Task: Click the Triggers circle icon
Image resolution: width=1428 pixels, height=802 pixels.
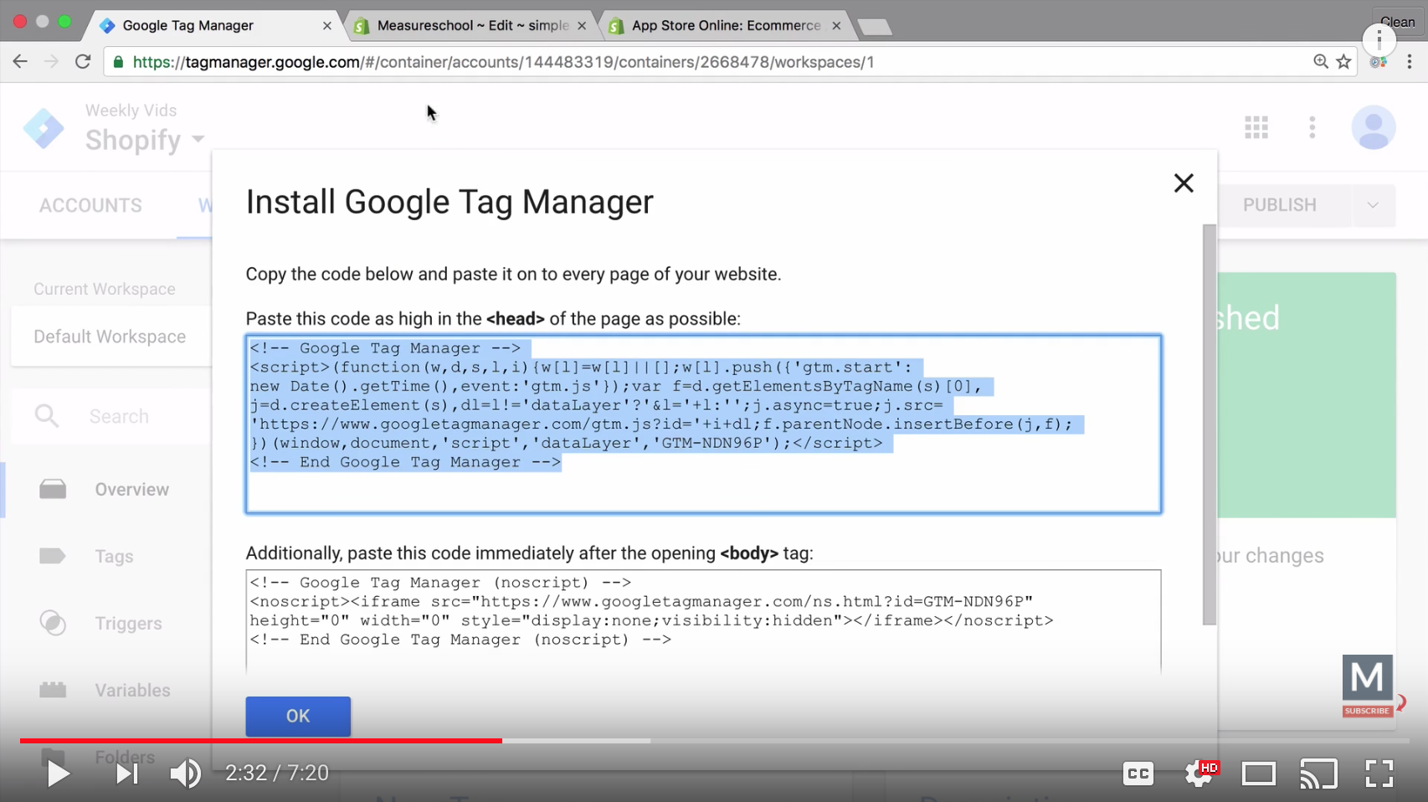Action: click(53, 623)
